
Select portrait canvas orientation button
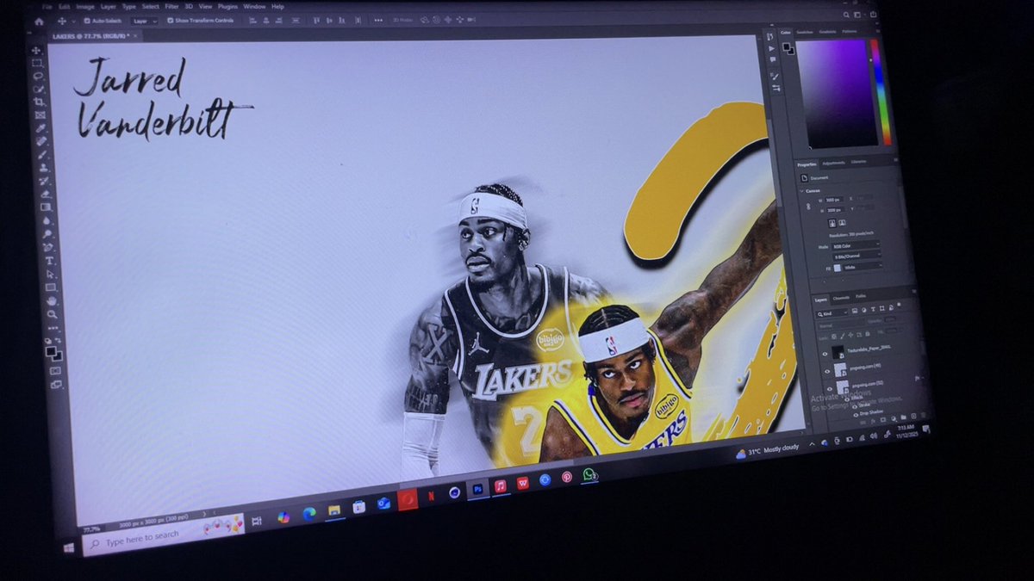[x=832, y=223]
